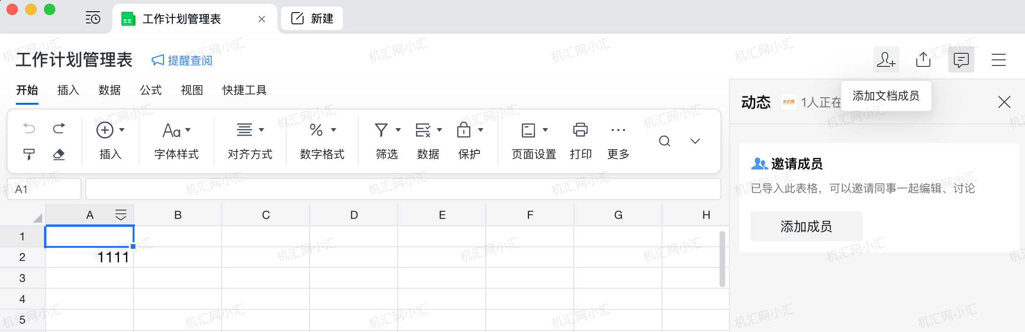Open the 快捷工具 tab
Screen dimensions: 1025x332
tap(244, 90)
